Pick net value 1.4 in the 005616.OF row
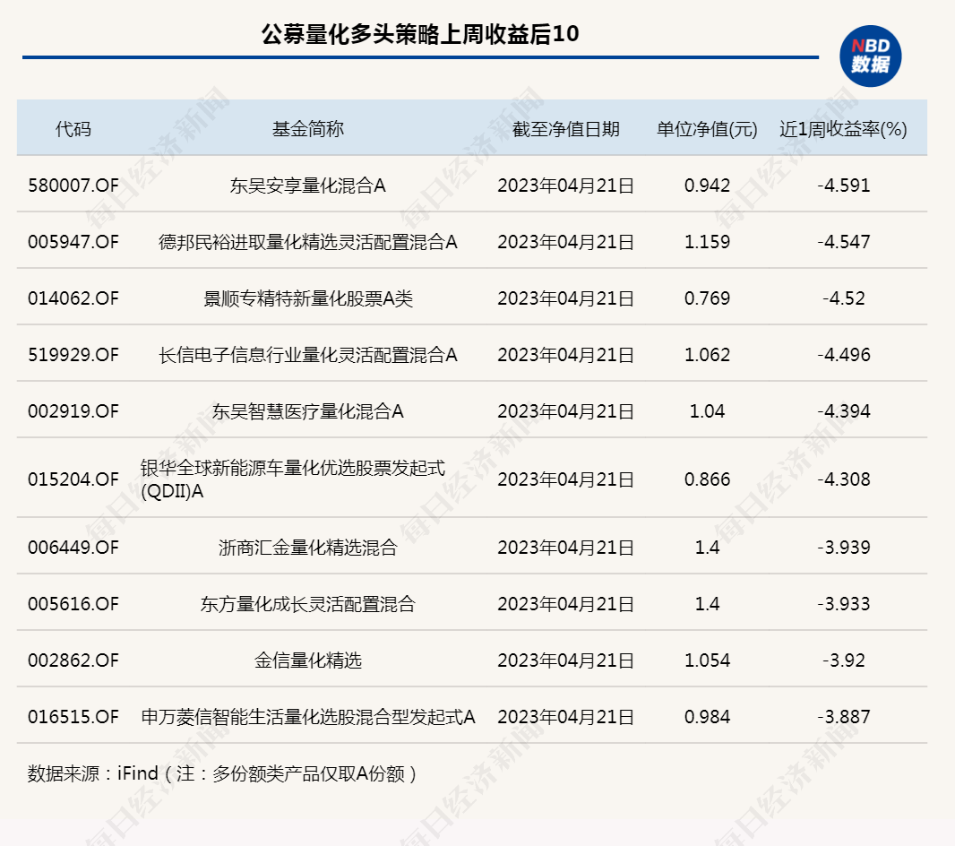 (707, 604)
